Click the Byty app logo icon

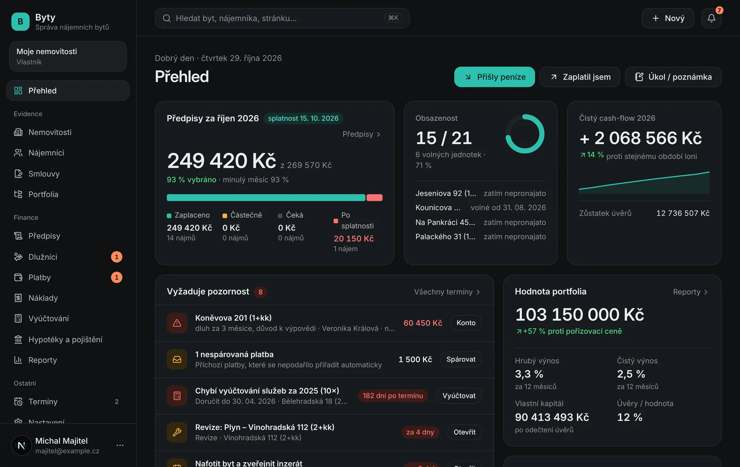pos(20,21)
